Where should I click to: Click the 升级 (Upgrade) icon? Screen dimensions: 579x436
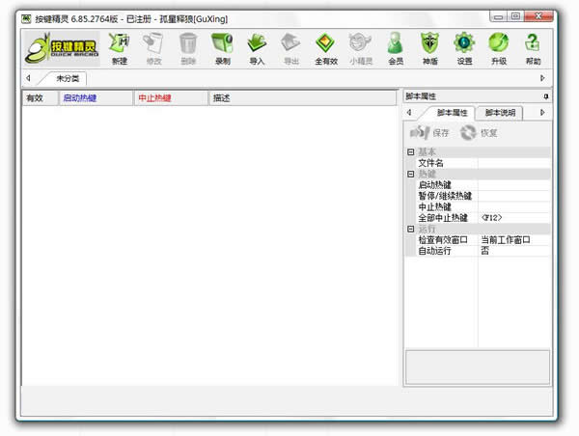pos(498,47)
